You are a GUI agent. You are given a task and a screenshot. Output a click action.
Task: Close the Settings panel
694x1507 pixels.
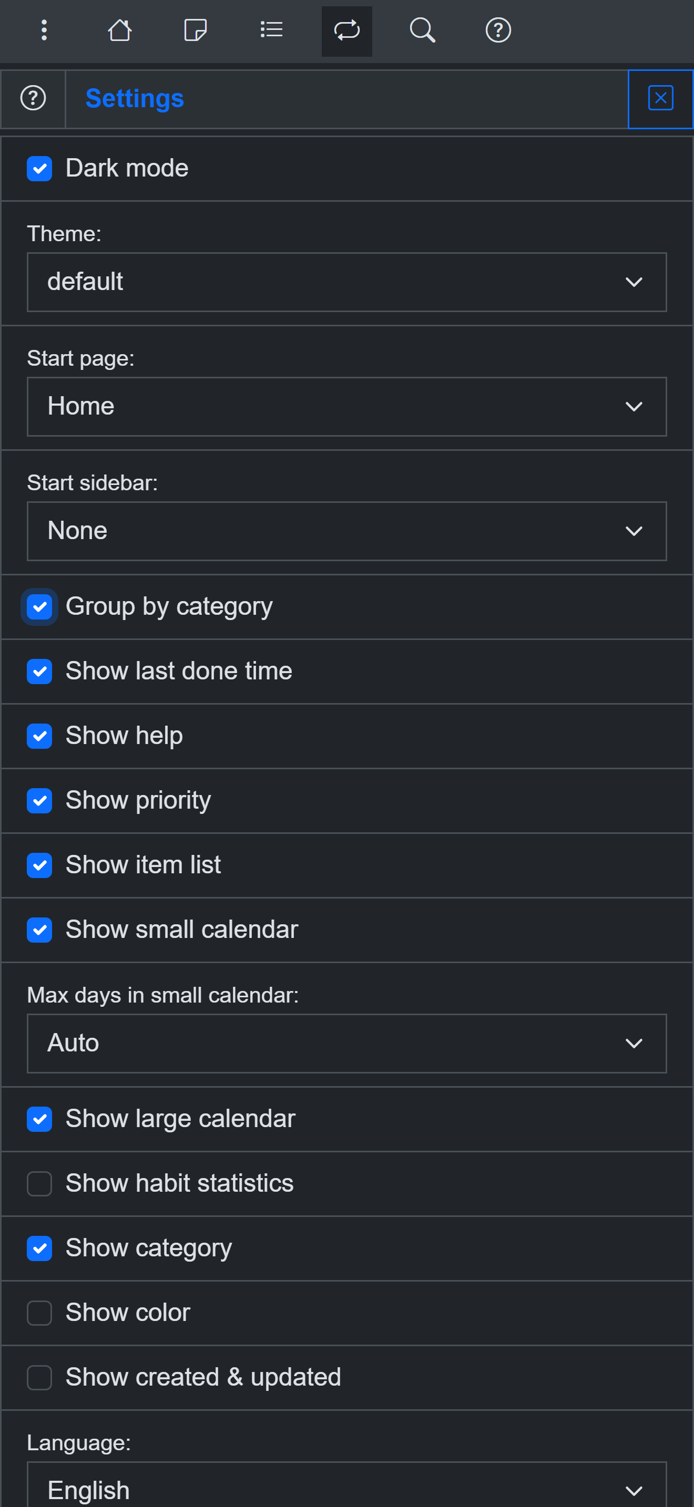click(661, 98)
